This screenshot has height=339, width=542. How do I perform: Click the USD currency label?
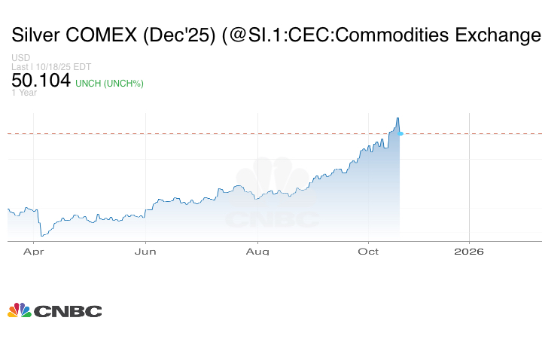[x=20, y=58]
